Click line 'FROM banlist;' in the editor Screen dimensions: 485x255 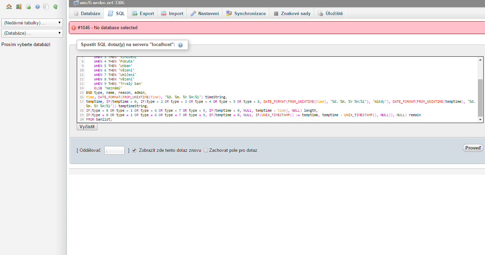[x=99, y=119]
